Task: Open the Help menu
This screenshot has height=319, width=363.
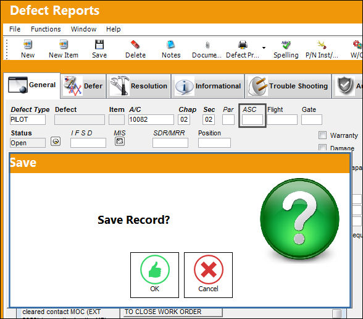Action: pyautogui.click(x=114, y=29)
